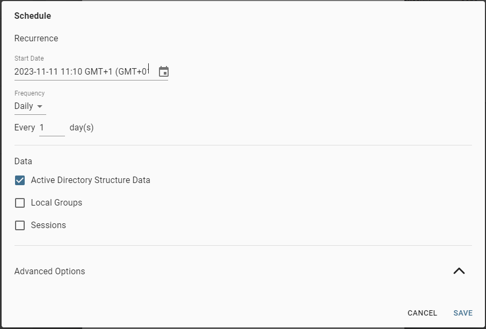Click the Data section heading
The image size is (486, 329).
[23, 162]
